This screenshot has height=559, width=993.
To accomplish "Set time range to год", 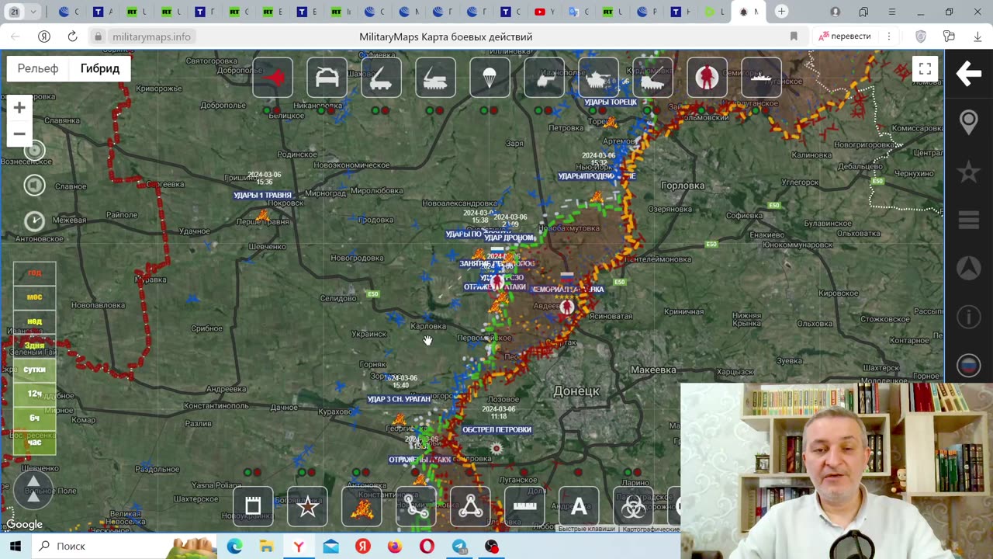I will click(x=34, y=273).
